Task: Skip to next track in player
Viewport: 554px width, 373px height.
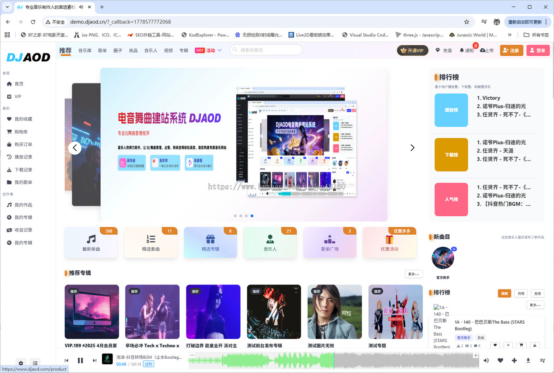Action: tap(94, 361)
